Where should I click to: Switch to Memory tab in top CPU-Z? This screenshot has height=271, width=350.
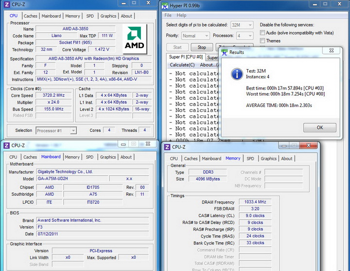[x=72, y=16]
